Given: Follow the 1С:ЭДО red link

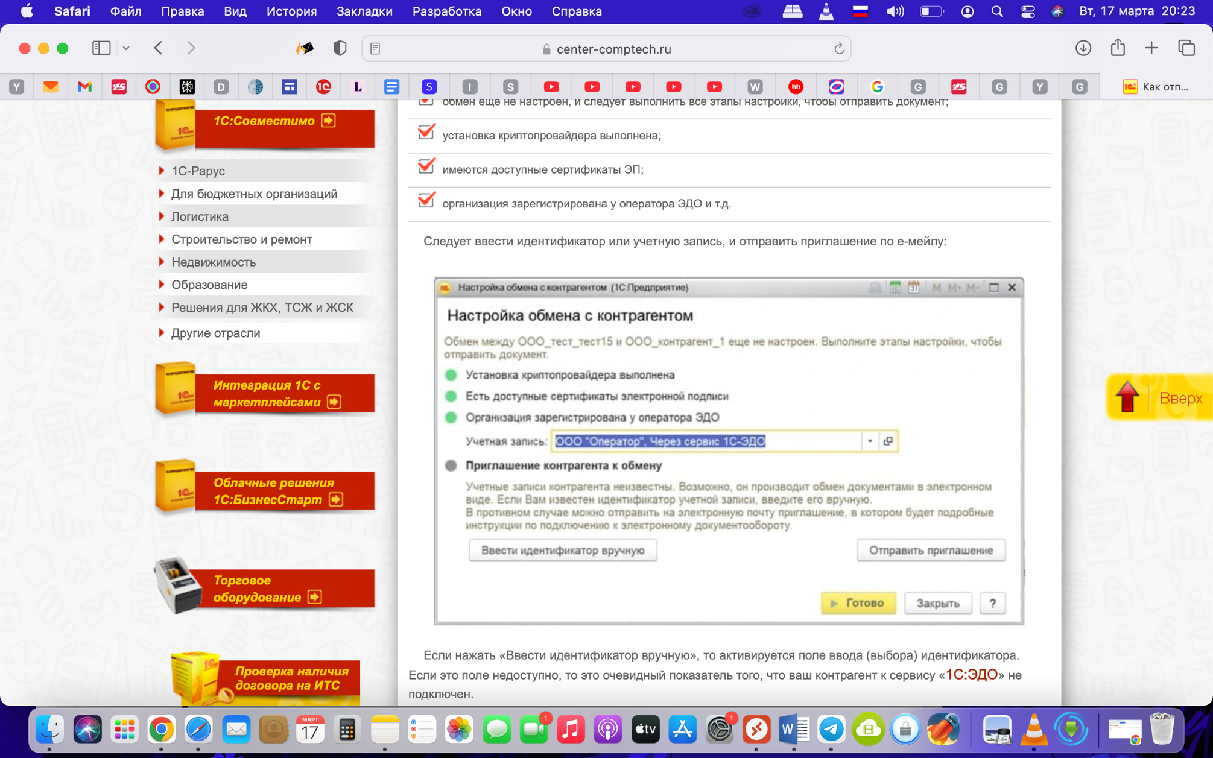Looking at the screenshot, I should (971, 675).
